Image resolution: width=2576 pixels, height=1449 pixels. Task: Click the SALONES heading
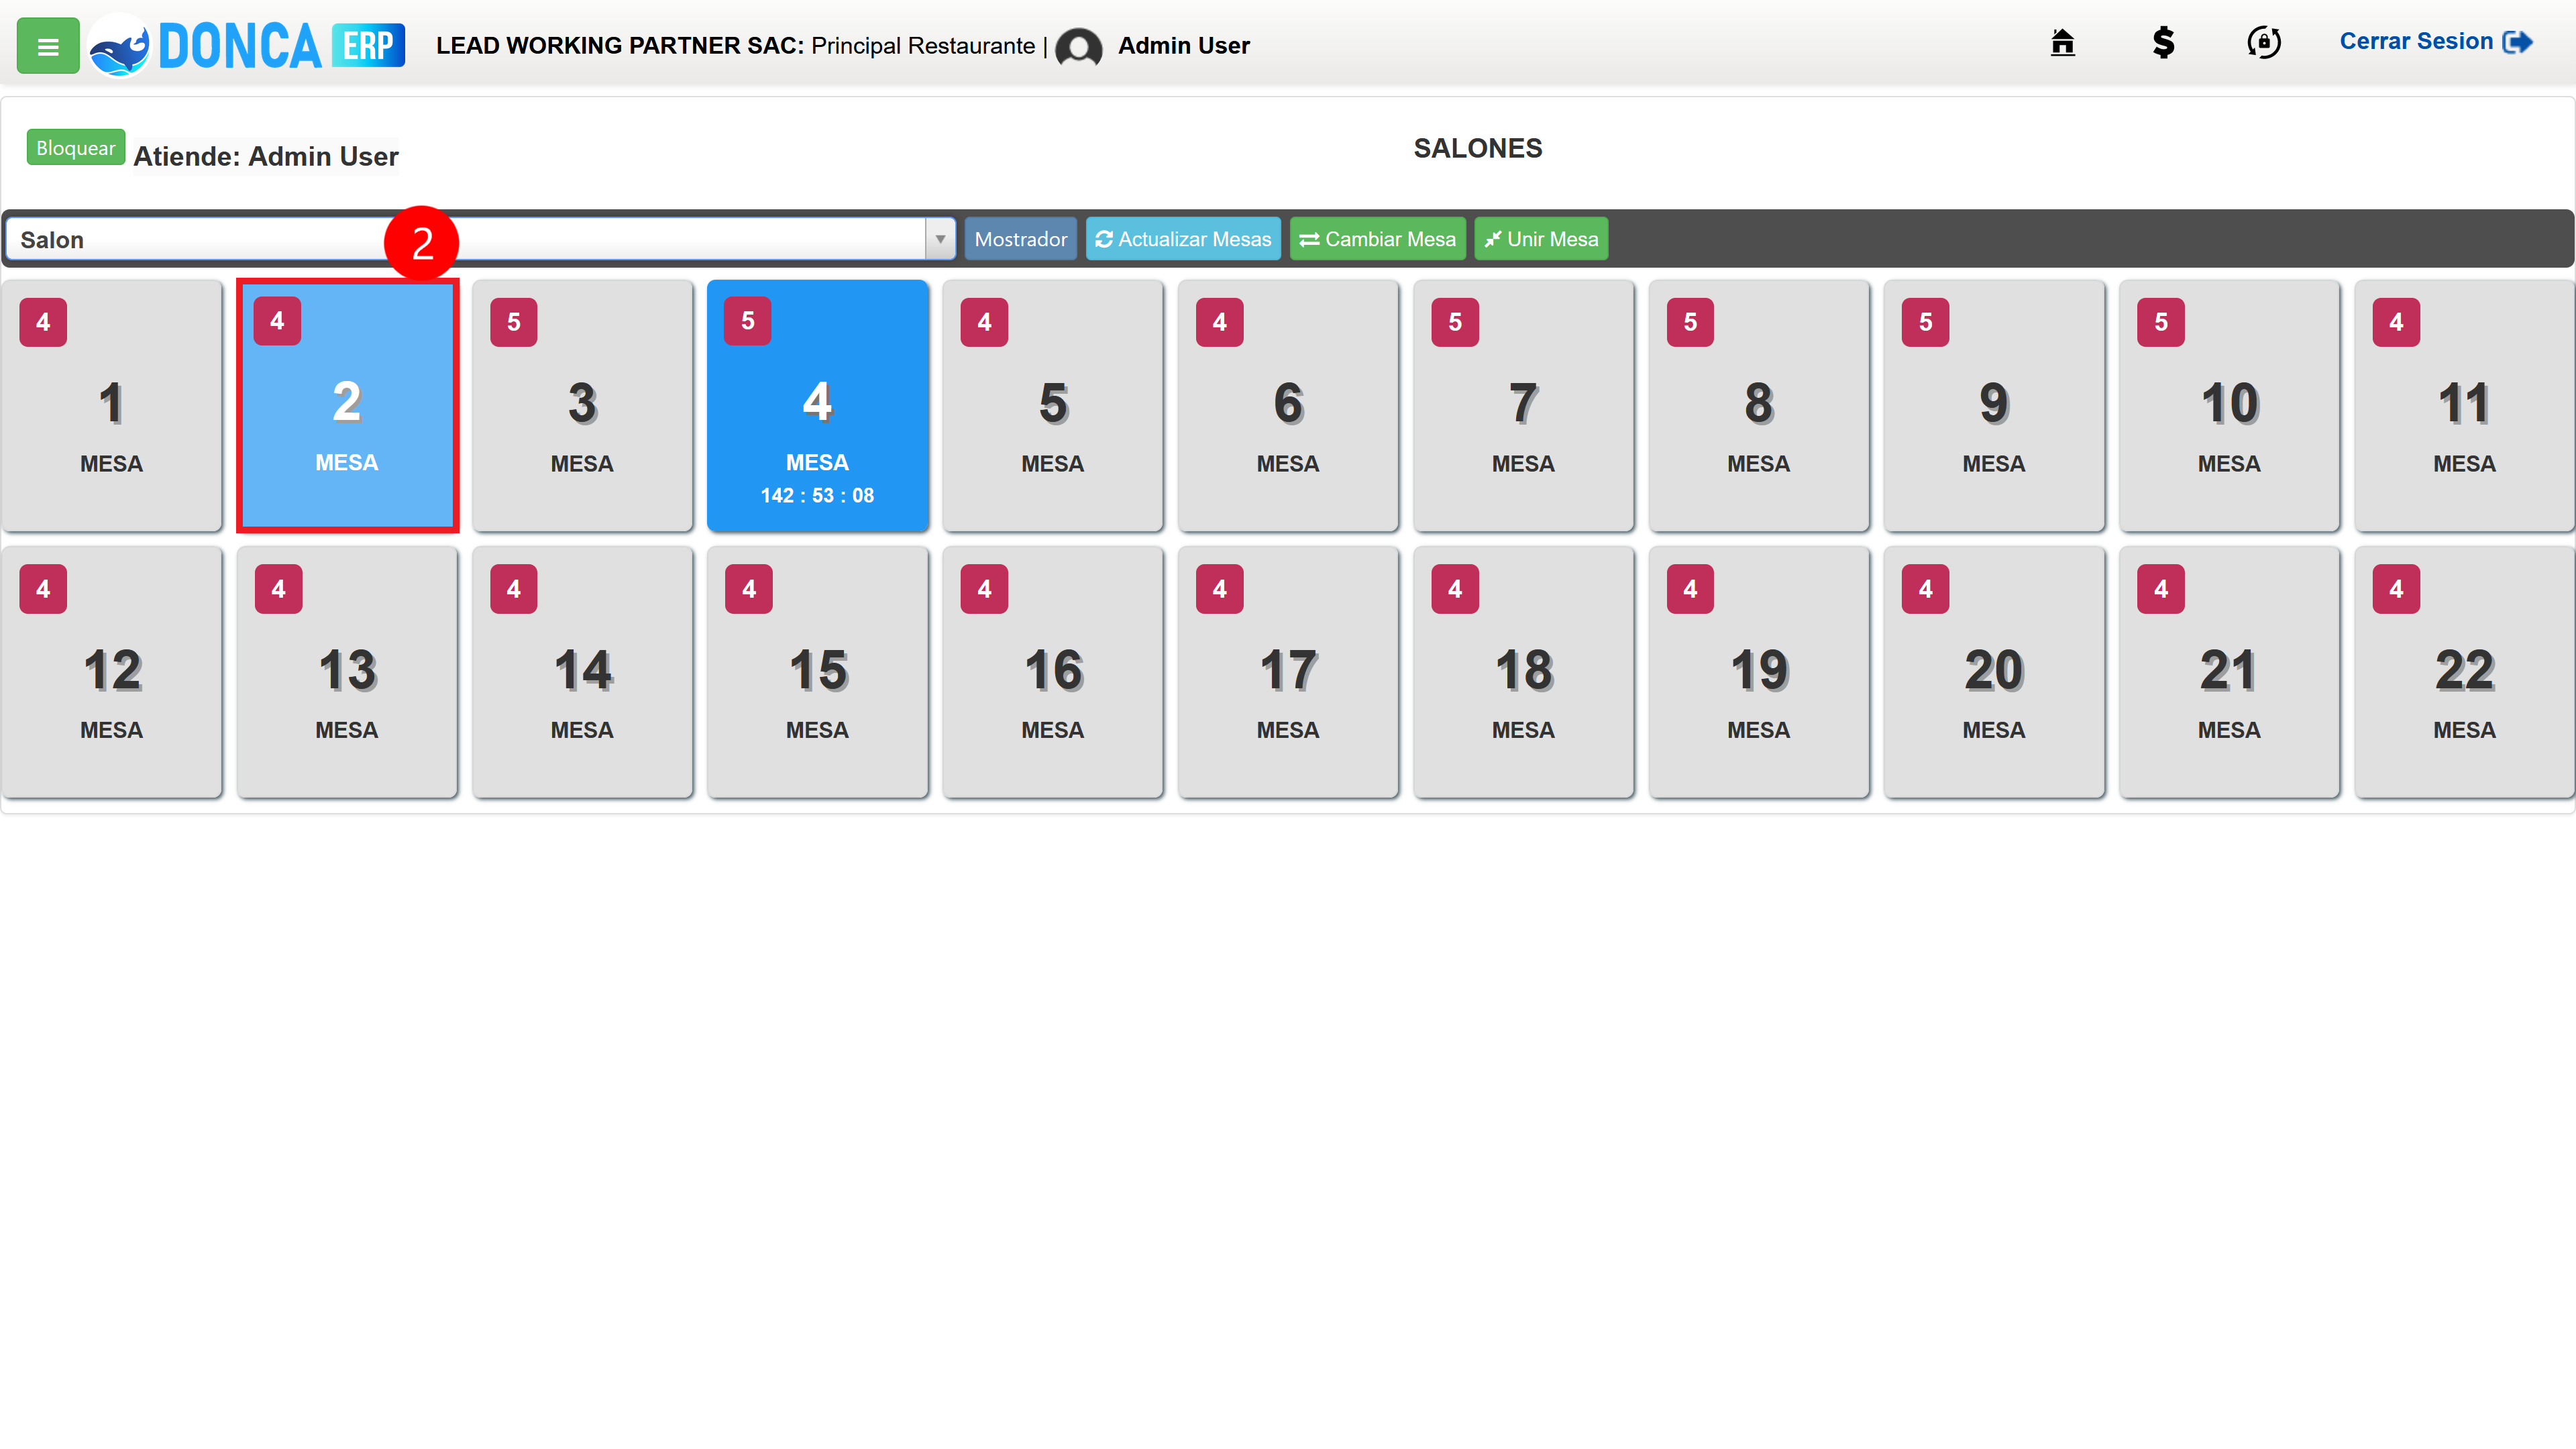coord(1477,148)
